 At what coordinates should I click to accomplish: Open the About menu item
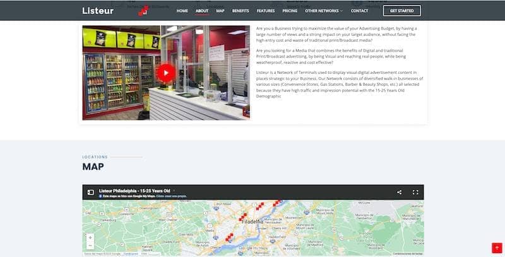coord(202,11)
